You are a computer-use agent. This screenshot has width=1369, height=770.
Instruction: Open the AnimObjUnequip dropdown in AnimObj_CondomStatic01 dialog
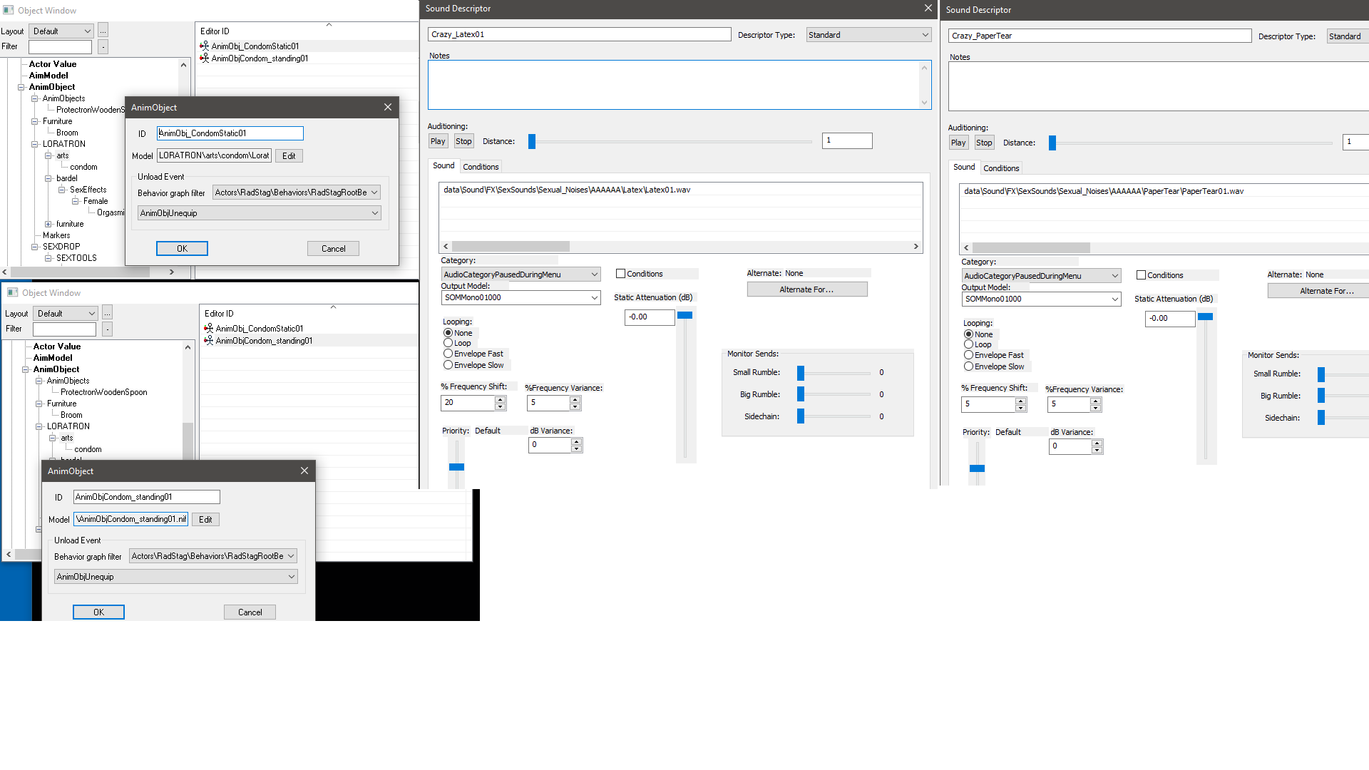click(260, 213)
